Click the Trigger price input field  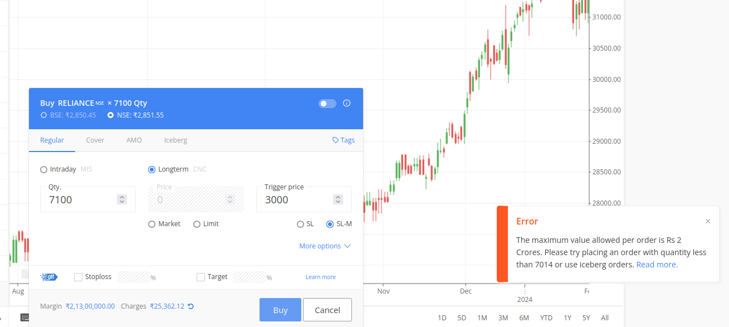point(296,199)
